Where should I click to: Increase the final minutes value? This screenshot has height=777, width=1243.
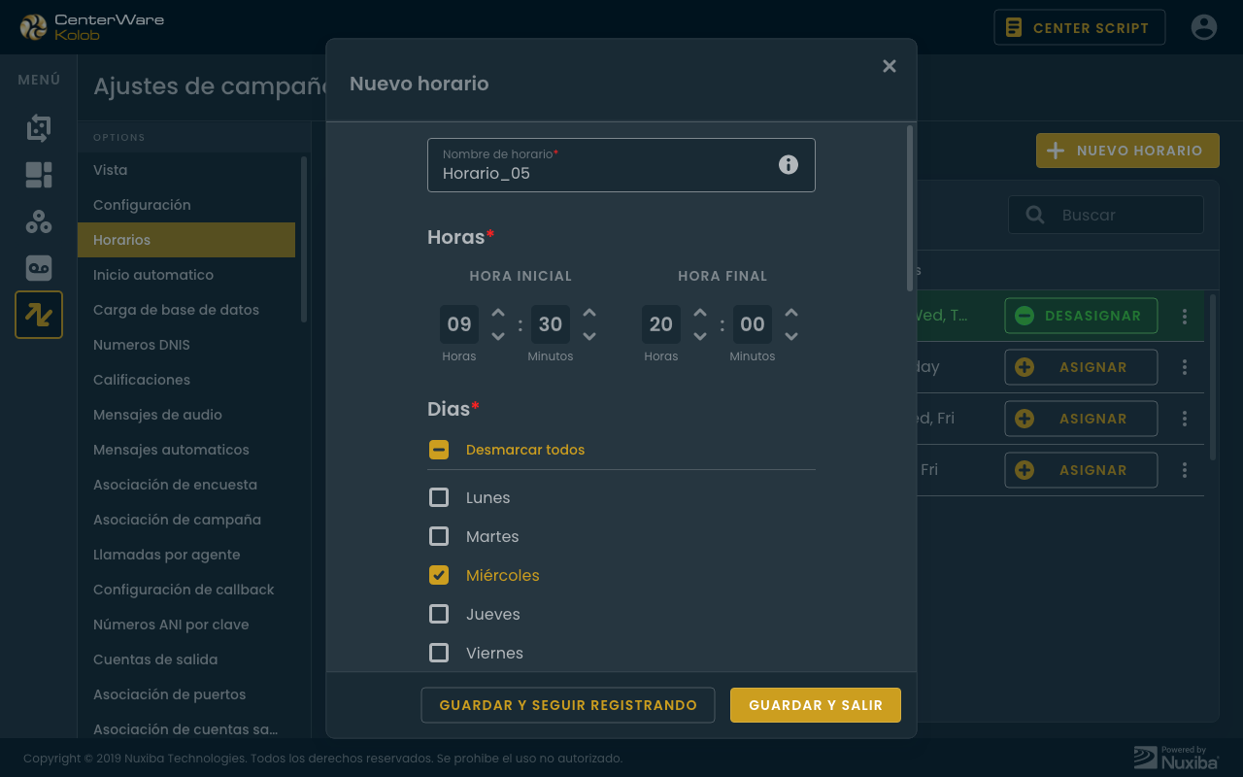(791, 313)
